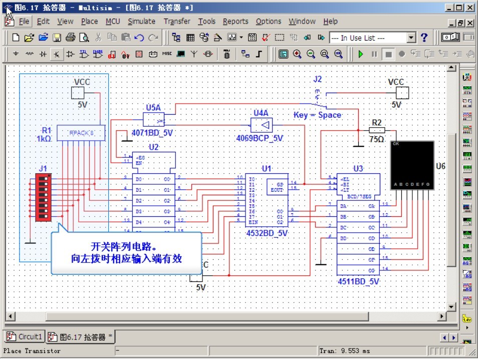This screenshot has height=359, width=478.
Task: Click the Save floppy disk icon
Action: click(x=57, y=38)
